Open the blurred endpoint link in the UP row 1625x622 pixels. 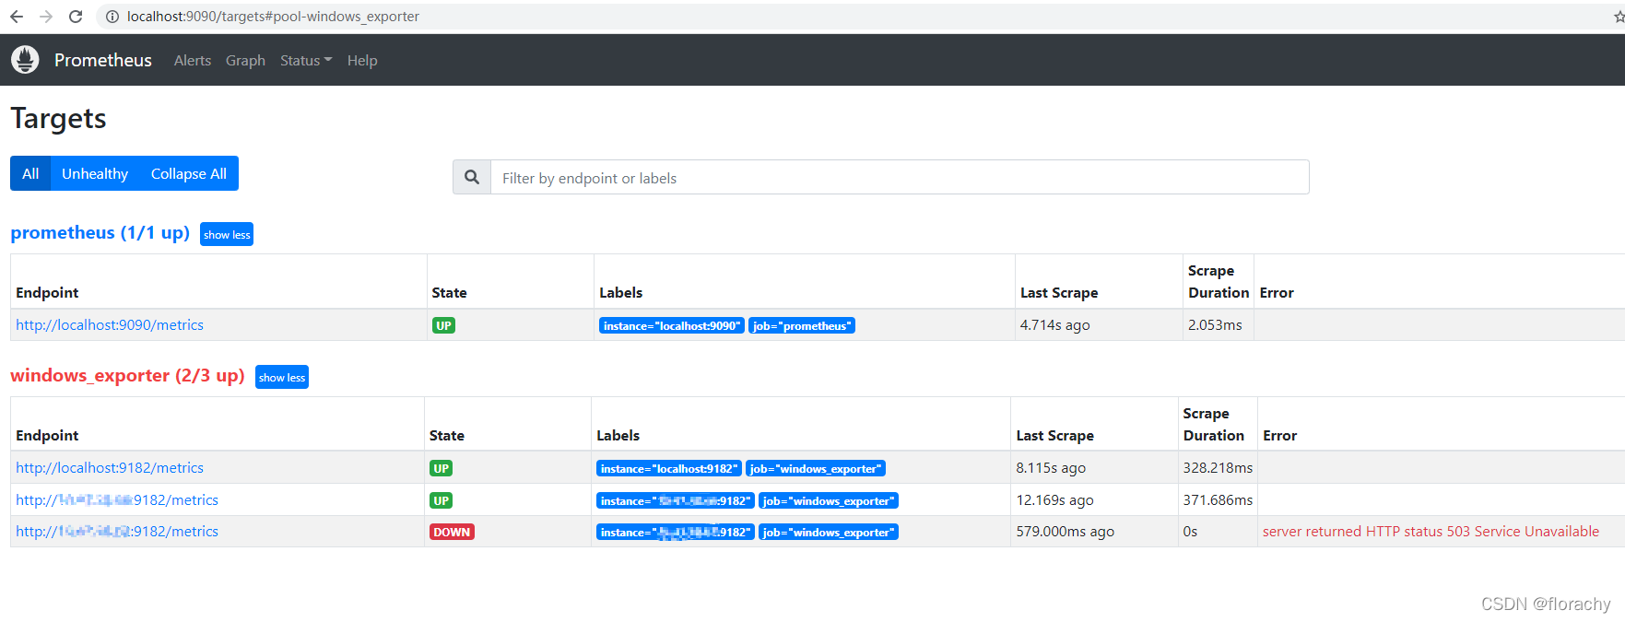click(117, 499)
